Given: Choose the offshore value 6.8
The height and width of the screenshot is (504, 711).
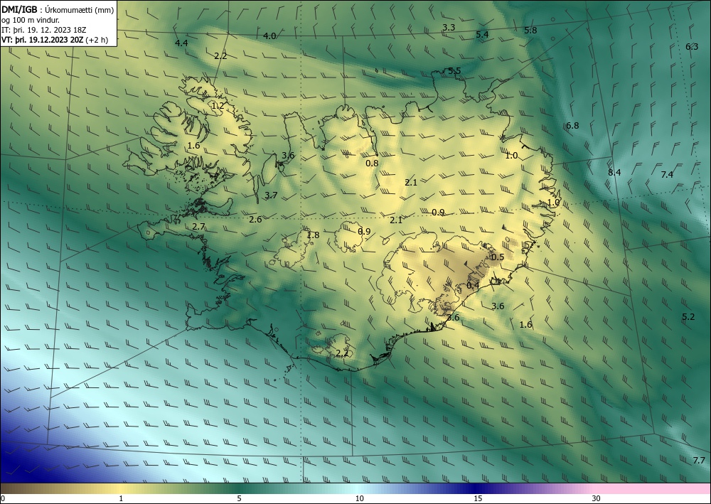Looking at the screenshot, I should click(572, 126).
